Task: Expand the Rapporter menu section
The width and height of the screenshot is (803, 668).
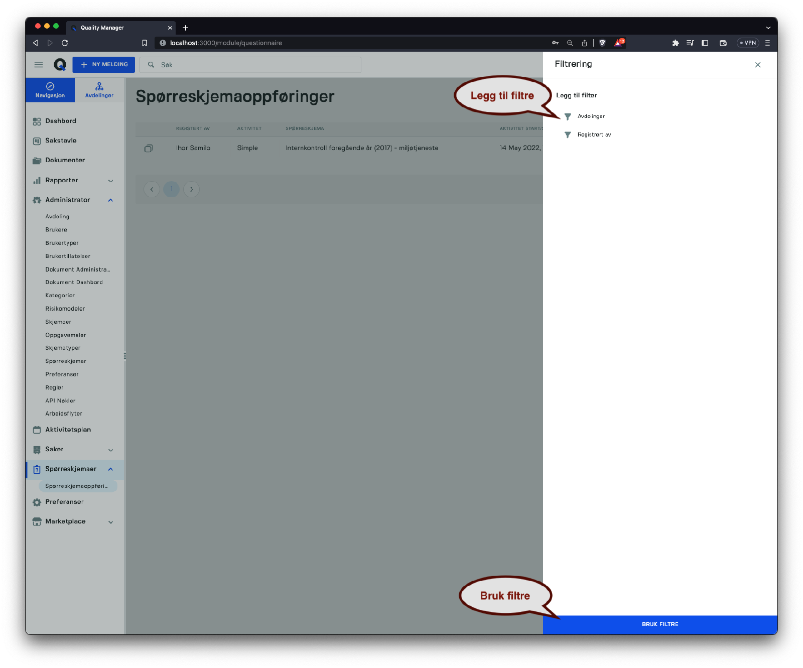Action: (x=110, y=181)
